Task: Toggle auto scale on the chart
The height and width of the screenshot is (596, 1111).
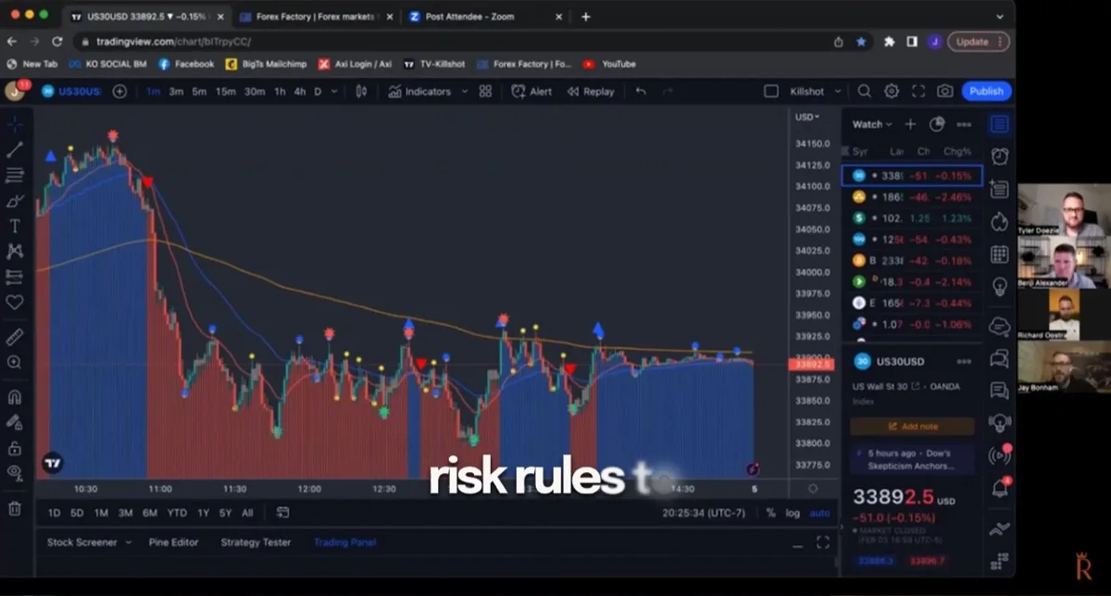Action: [820, 513]
